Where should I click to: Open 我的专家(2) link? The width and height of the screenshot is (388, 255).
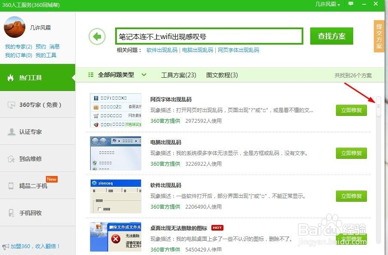click(x=18, y=46)
